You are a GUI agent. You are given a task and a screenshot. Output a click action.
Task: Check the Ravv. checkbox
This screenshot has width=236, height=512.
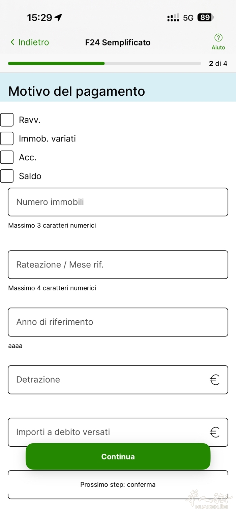point(7,120)
